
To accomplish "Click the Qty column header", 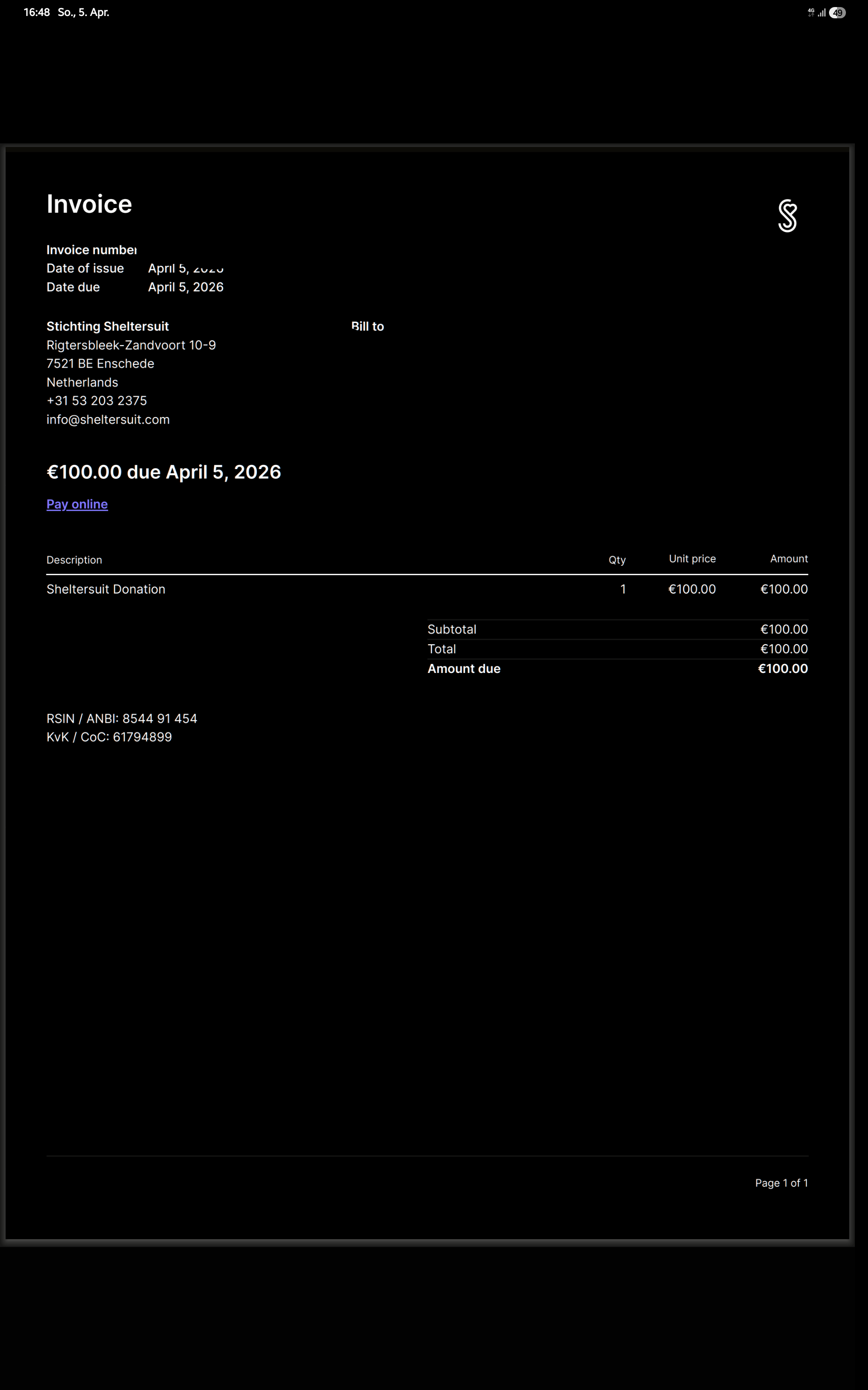I will (x=617, y=560).
